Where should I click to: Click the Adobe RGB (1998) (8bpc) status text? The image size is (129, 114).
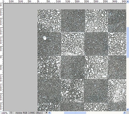(x=29, y=113)
